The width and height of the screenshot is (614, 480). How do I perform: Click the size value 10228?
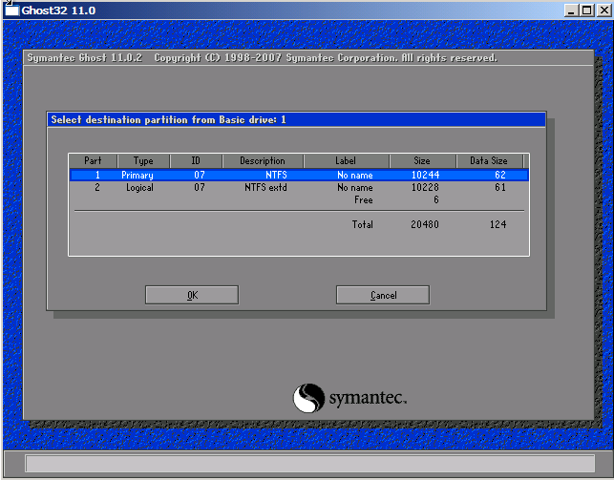point(425,187)
